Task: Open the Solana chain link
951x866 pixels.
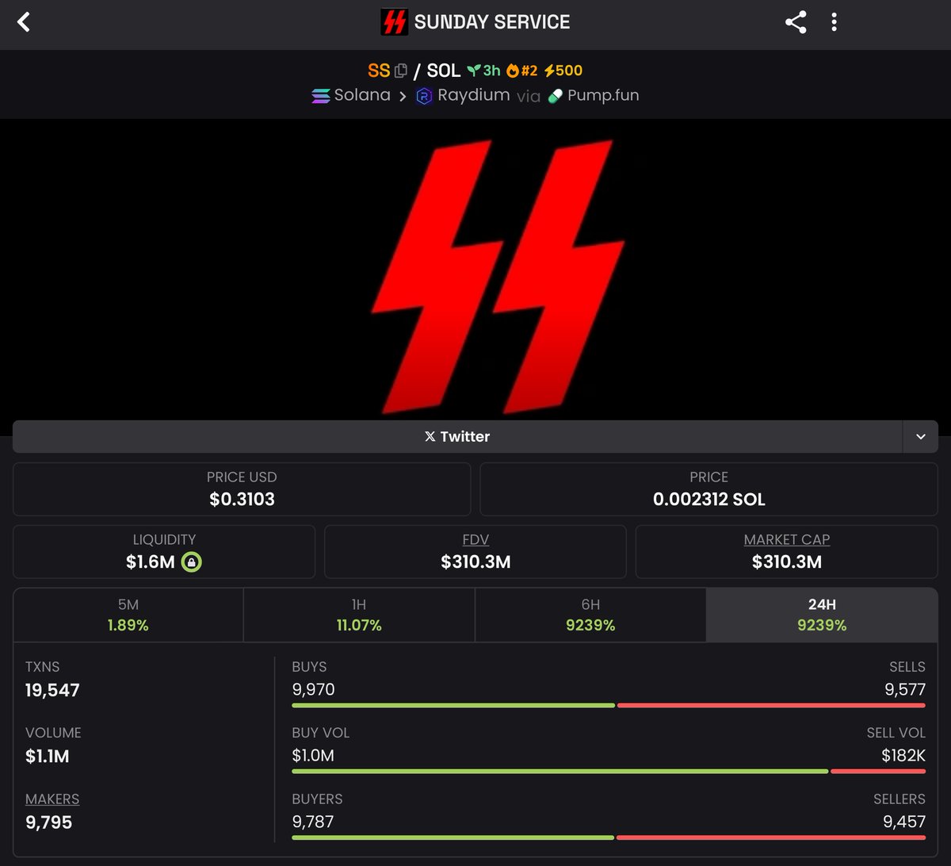Action: click(x=351, y=96)
